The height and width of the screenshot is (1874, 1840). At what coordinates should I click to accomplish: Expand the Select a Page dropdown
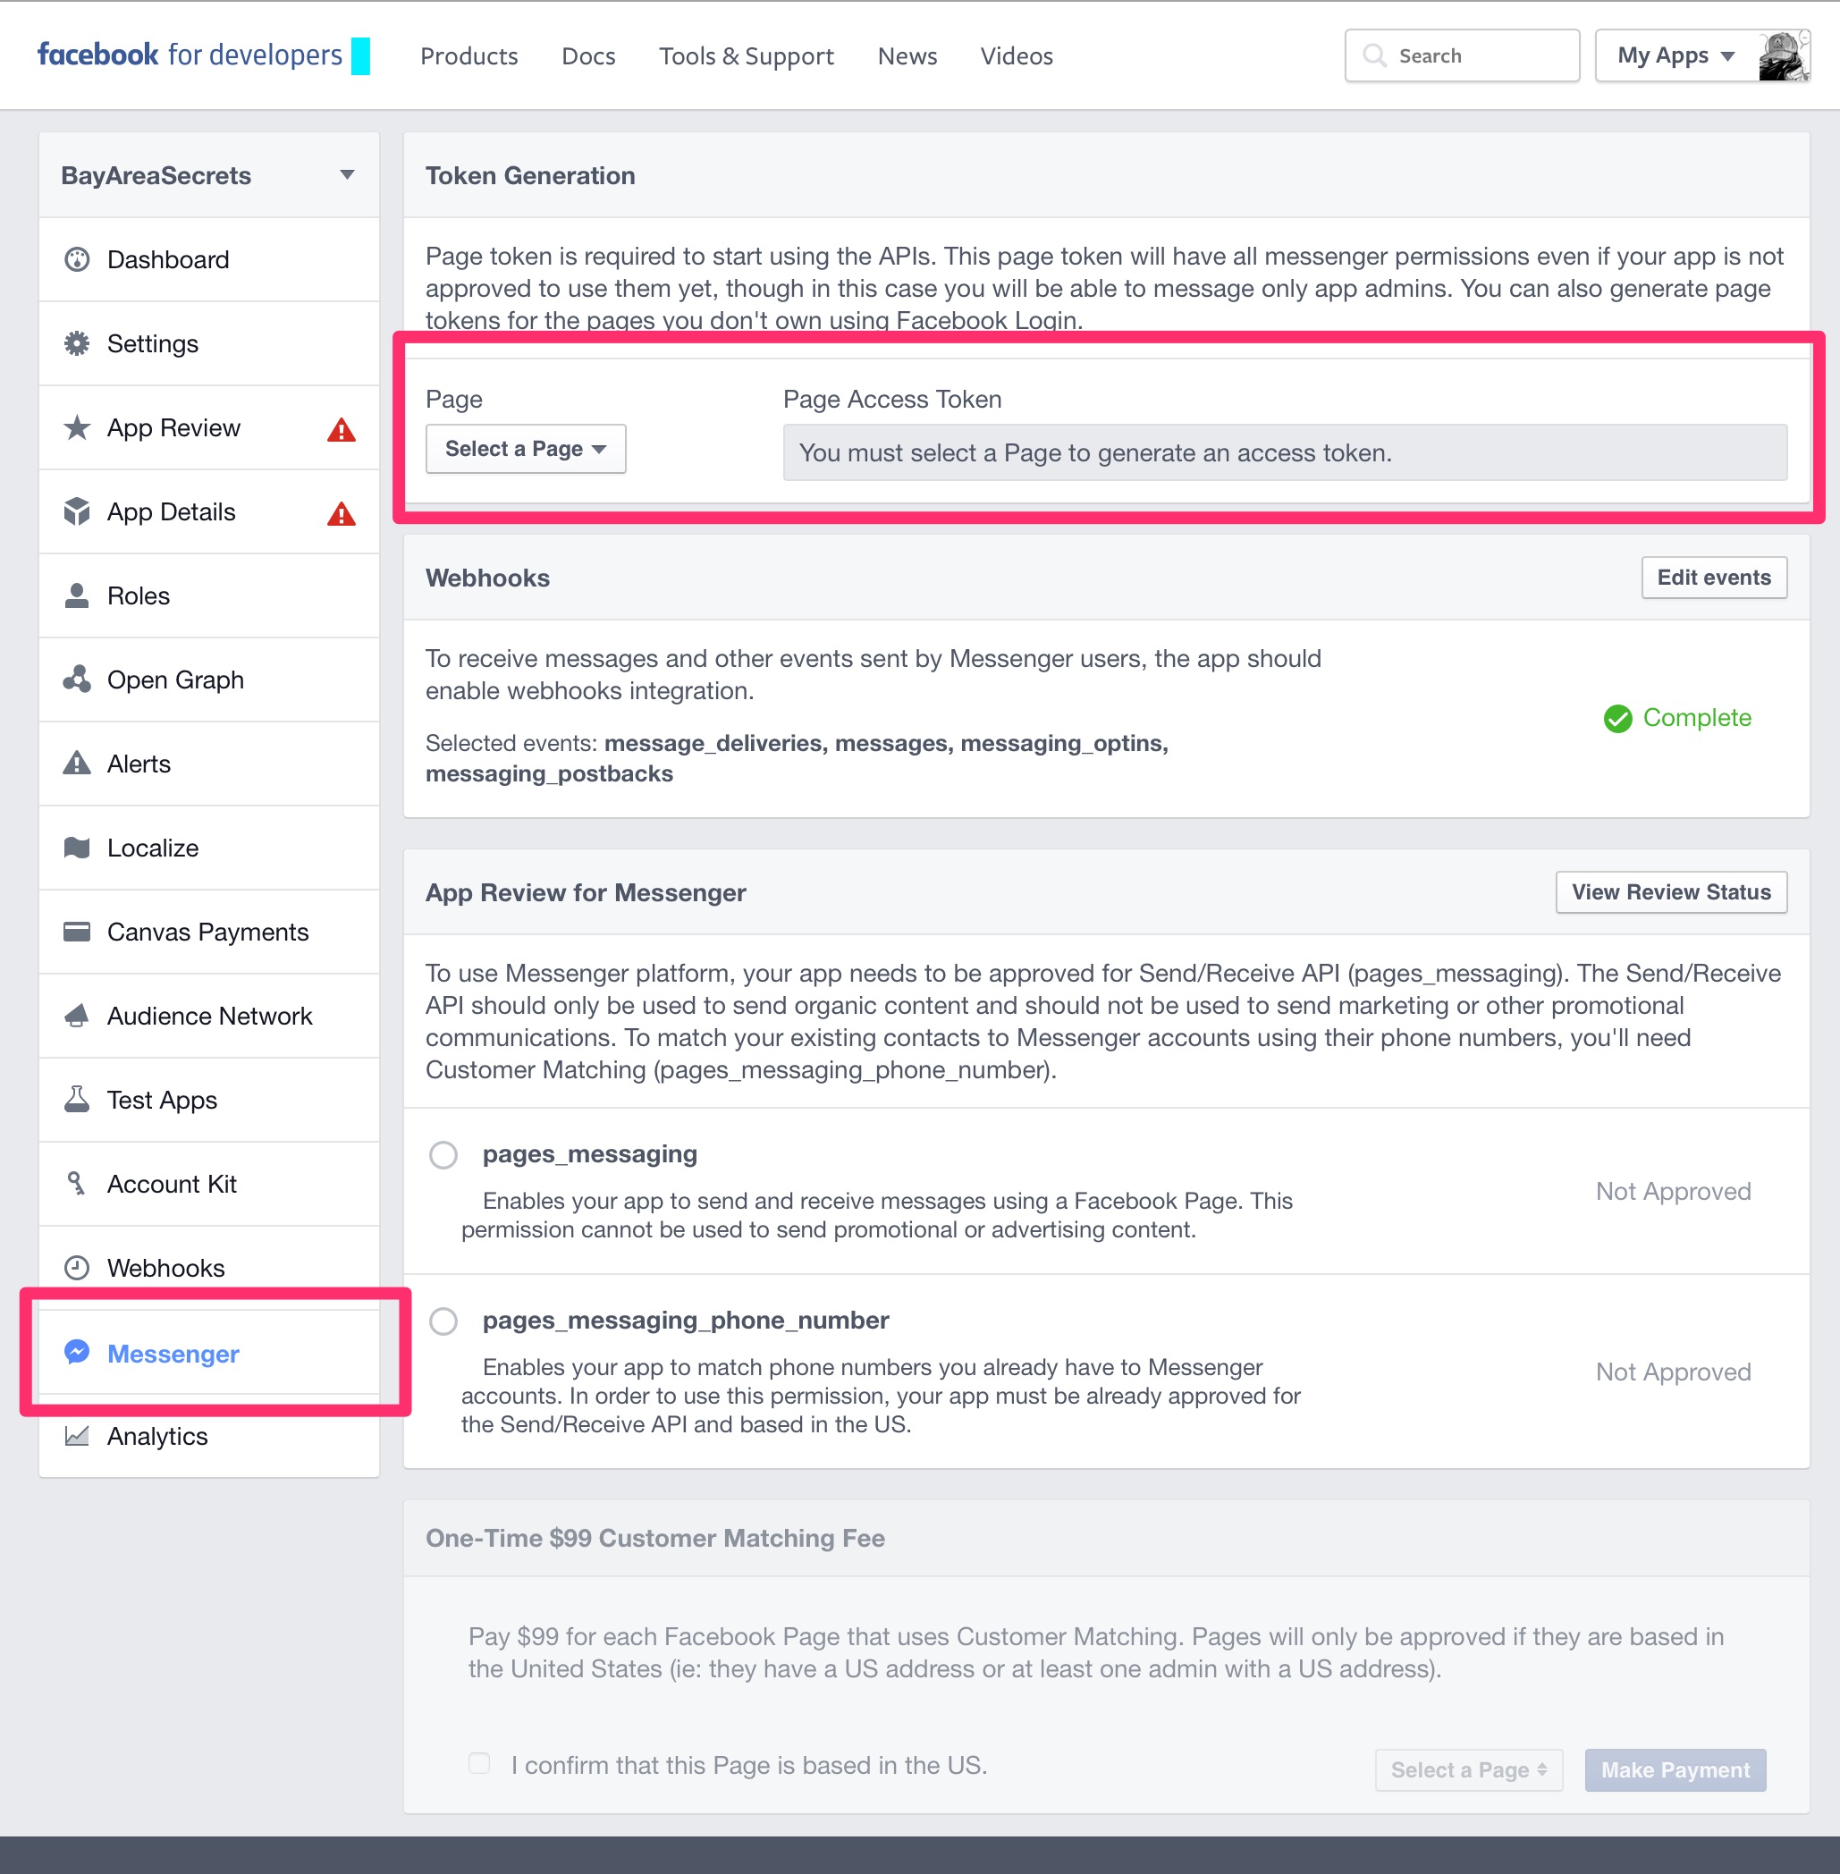coord(522,450)
